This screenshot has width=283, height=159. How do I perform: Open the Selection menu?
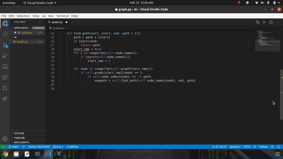point(23,16)
